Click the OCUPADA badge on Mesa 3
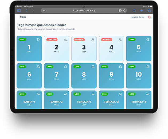This screenshot has height=139, width=168. (x=79, y=40)
